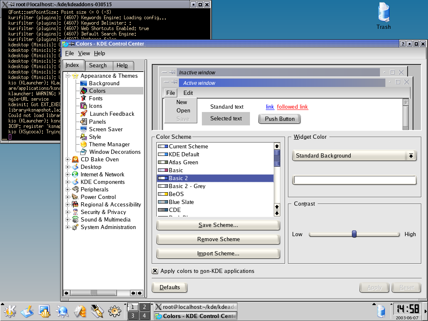
Task: Click the Launch Feedback rocket icon
Action: [x=84, y=114]
